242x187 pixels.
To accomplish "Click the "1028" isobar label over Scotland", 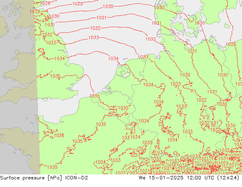I will tap(45, 3).
